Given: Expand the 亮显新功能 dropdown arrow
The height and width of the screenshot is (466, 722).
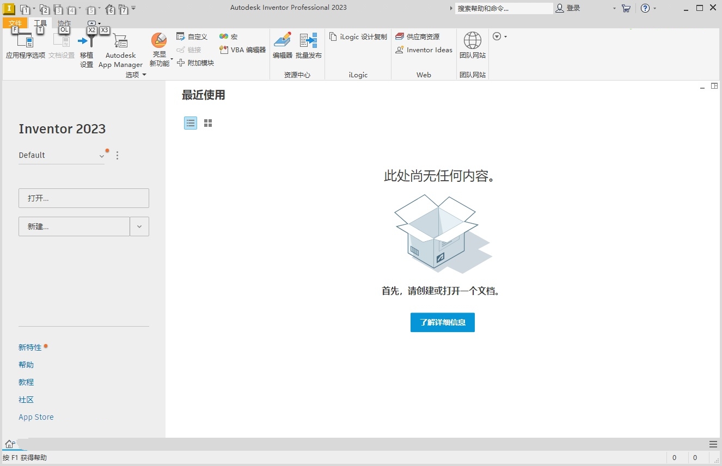Looking at the screenshot, I should pos(172,59).
